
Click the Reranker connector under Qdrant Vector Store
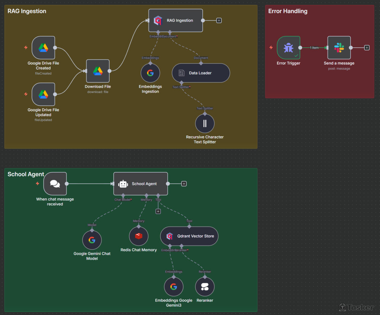click(x=182, y=246)
